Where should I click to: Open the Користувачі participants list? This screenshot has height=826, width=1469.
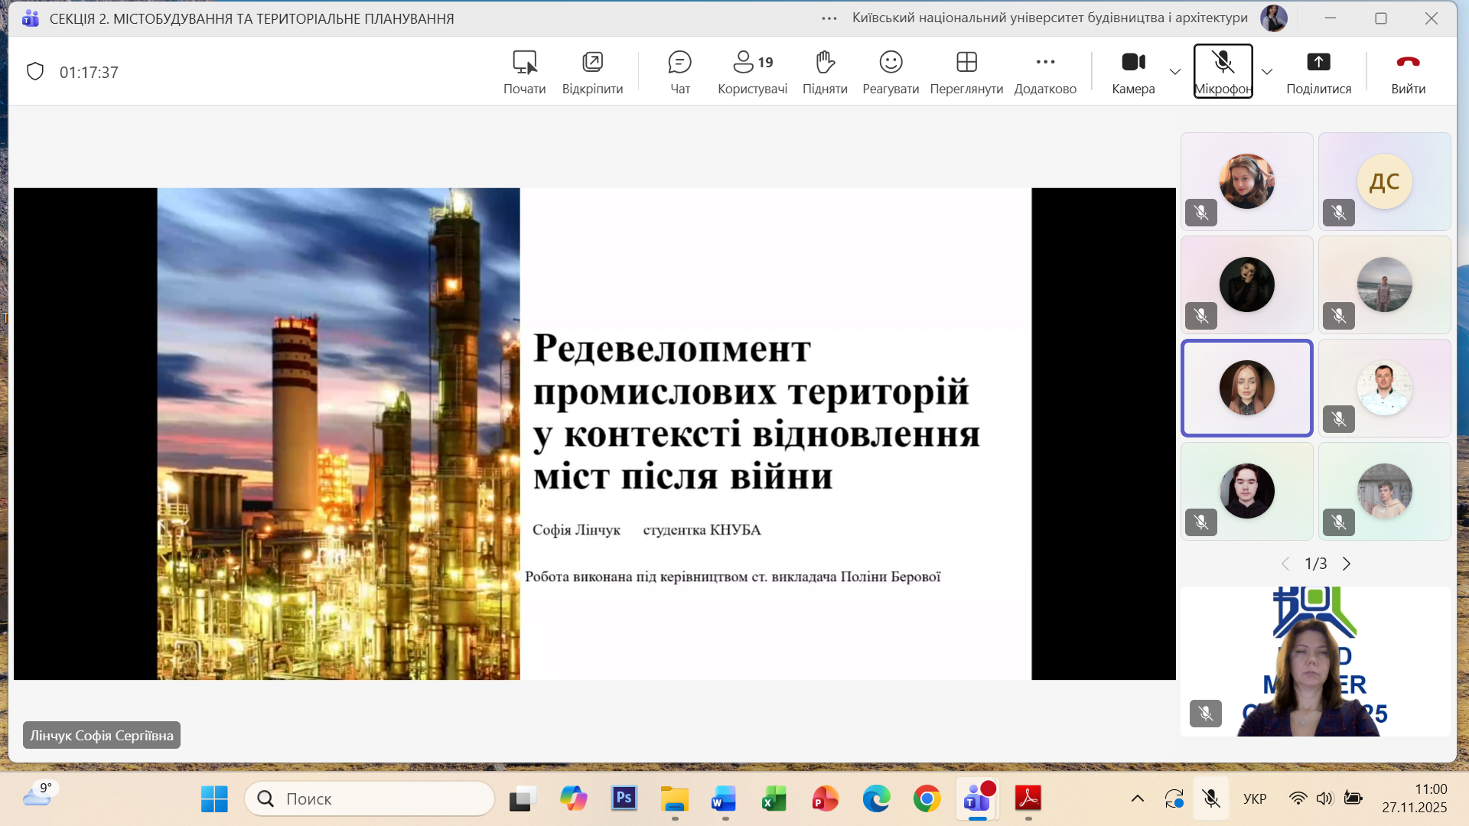click(752, 72)
